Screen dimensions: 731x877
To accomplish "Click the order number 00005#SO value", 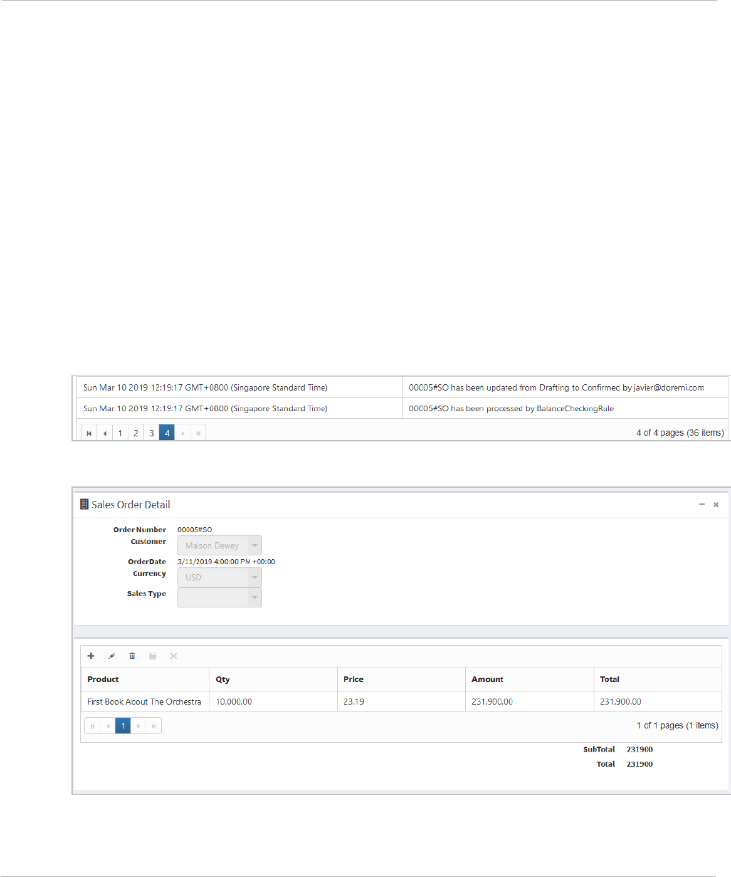I will pyautogui.click(x=194, y=530).
